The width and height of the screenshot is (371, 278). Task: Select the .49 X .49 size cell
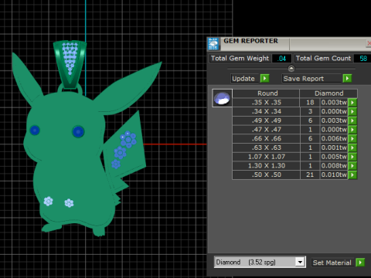[267, 120]
